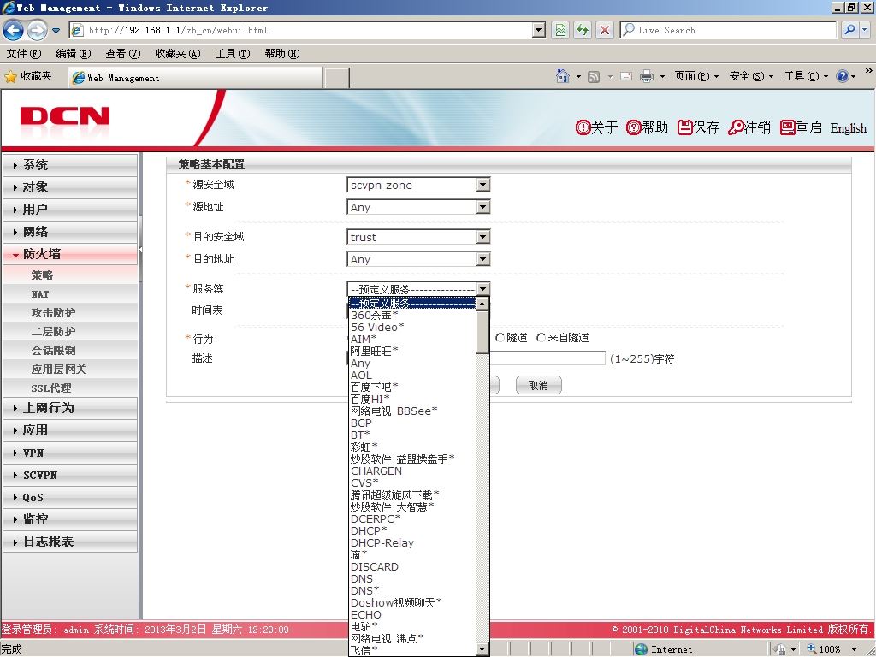
Task: Open the 工具(T) menu
Action: (x=233, y=54)
